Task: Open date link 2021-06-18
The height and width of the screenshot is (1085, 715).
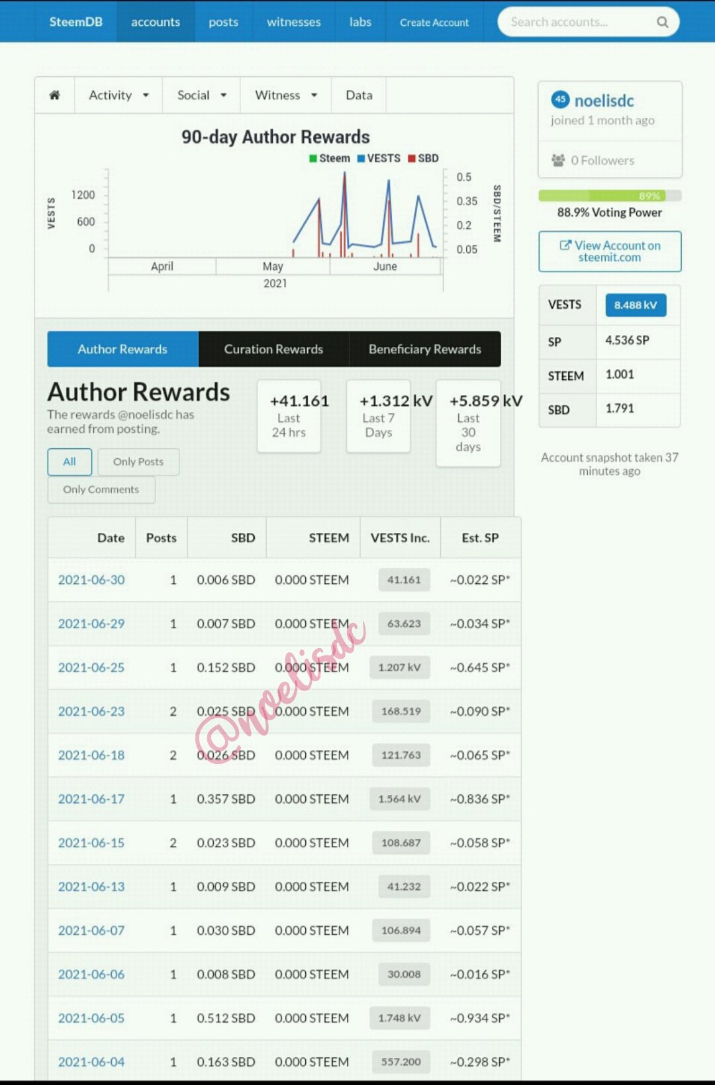Action: (x=91, y=755)
